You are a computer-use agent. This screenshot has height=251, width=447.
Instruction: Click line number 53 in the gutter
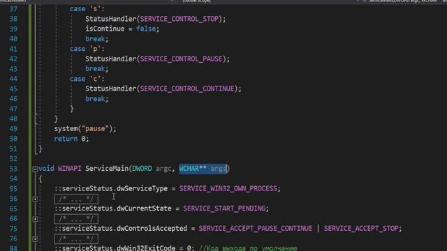click(x=13, y=169)
